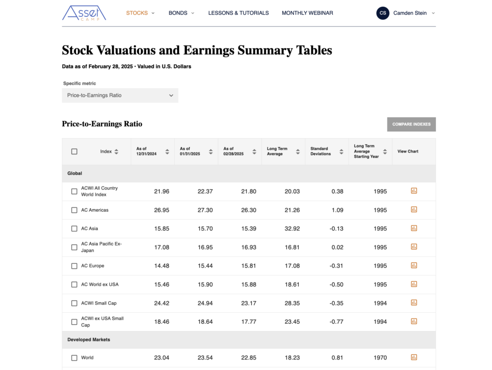Open chart for ACWI Small Cap
This screenshot has height=370, width=492.
click(x=414, y=303)
